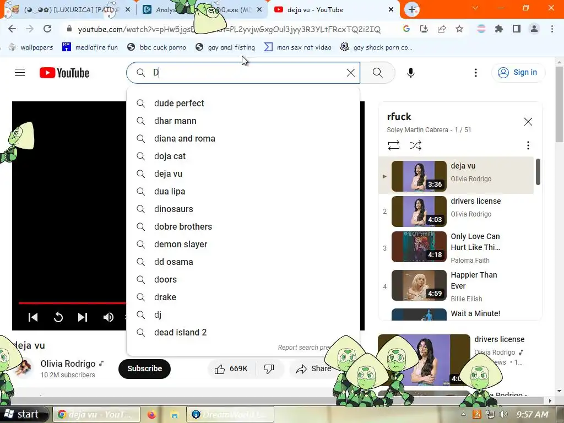Open the YouTube guide hamburger menu
564x423 pixels.
(20, 73)
